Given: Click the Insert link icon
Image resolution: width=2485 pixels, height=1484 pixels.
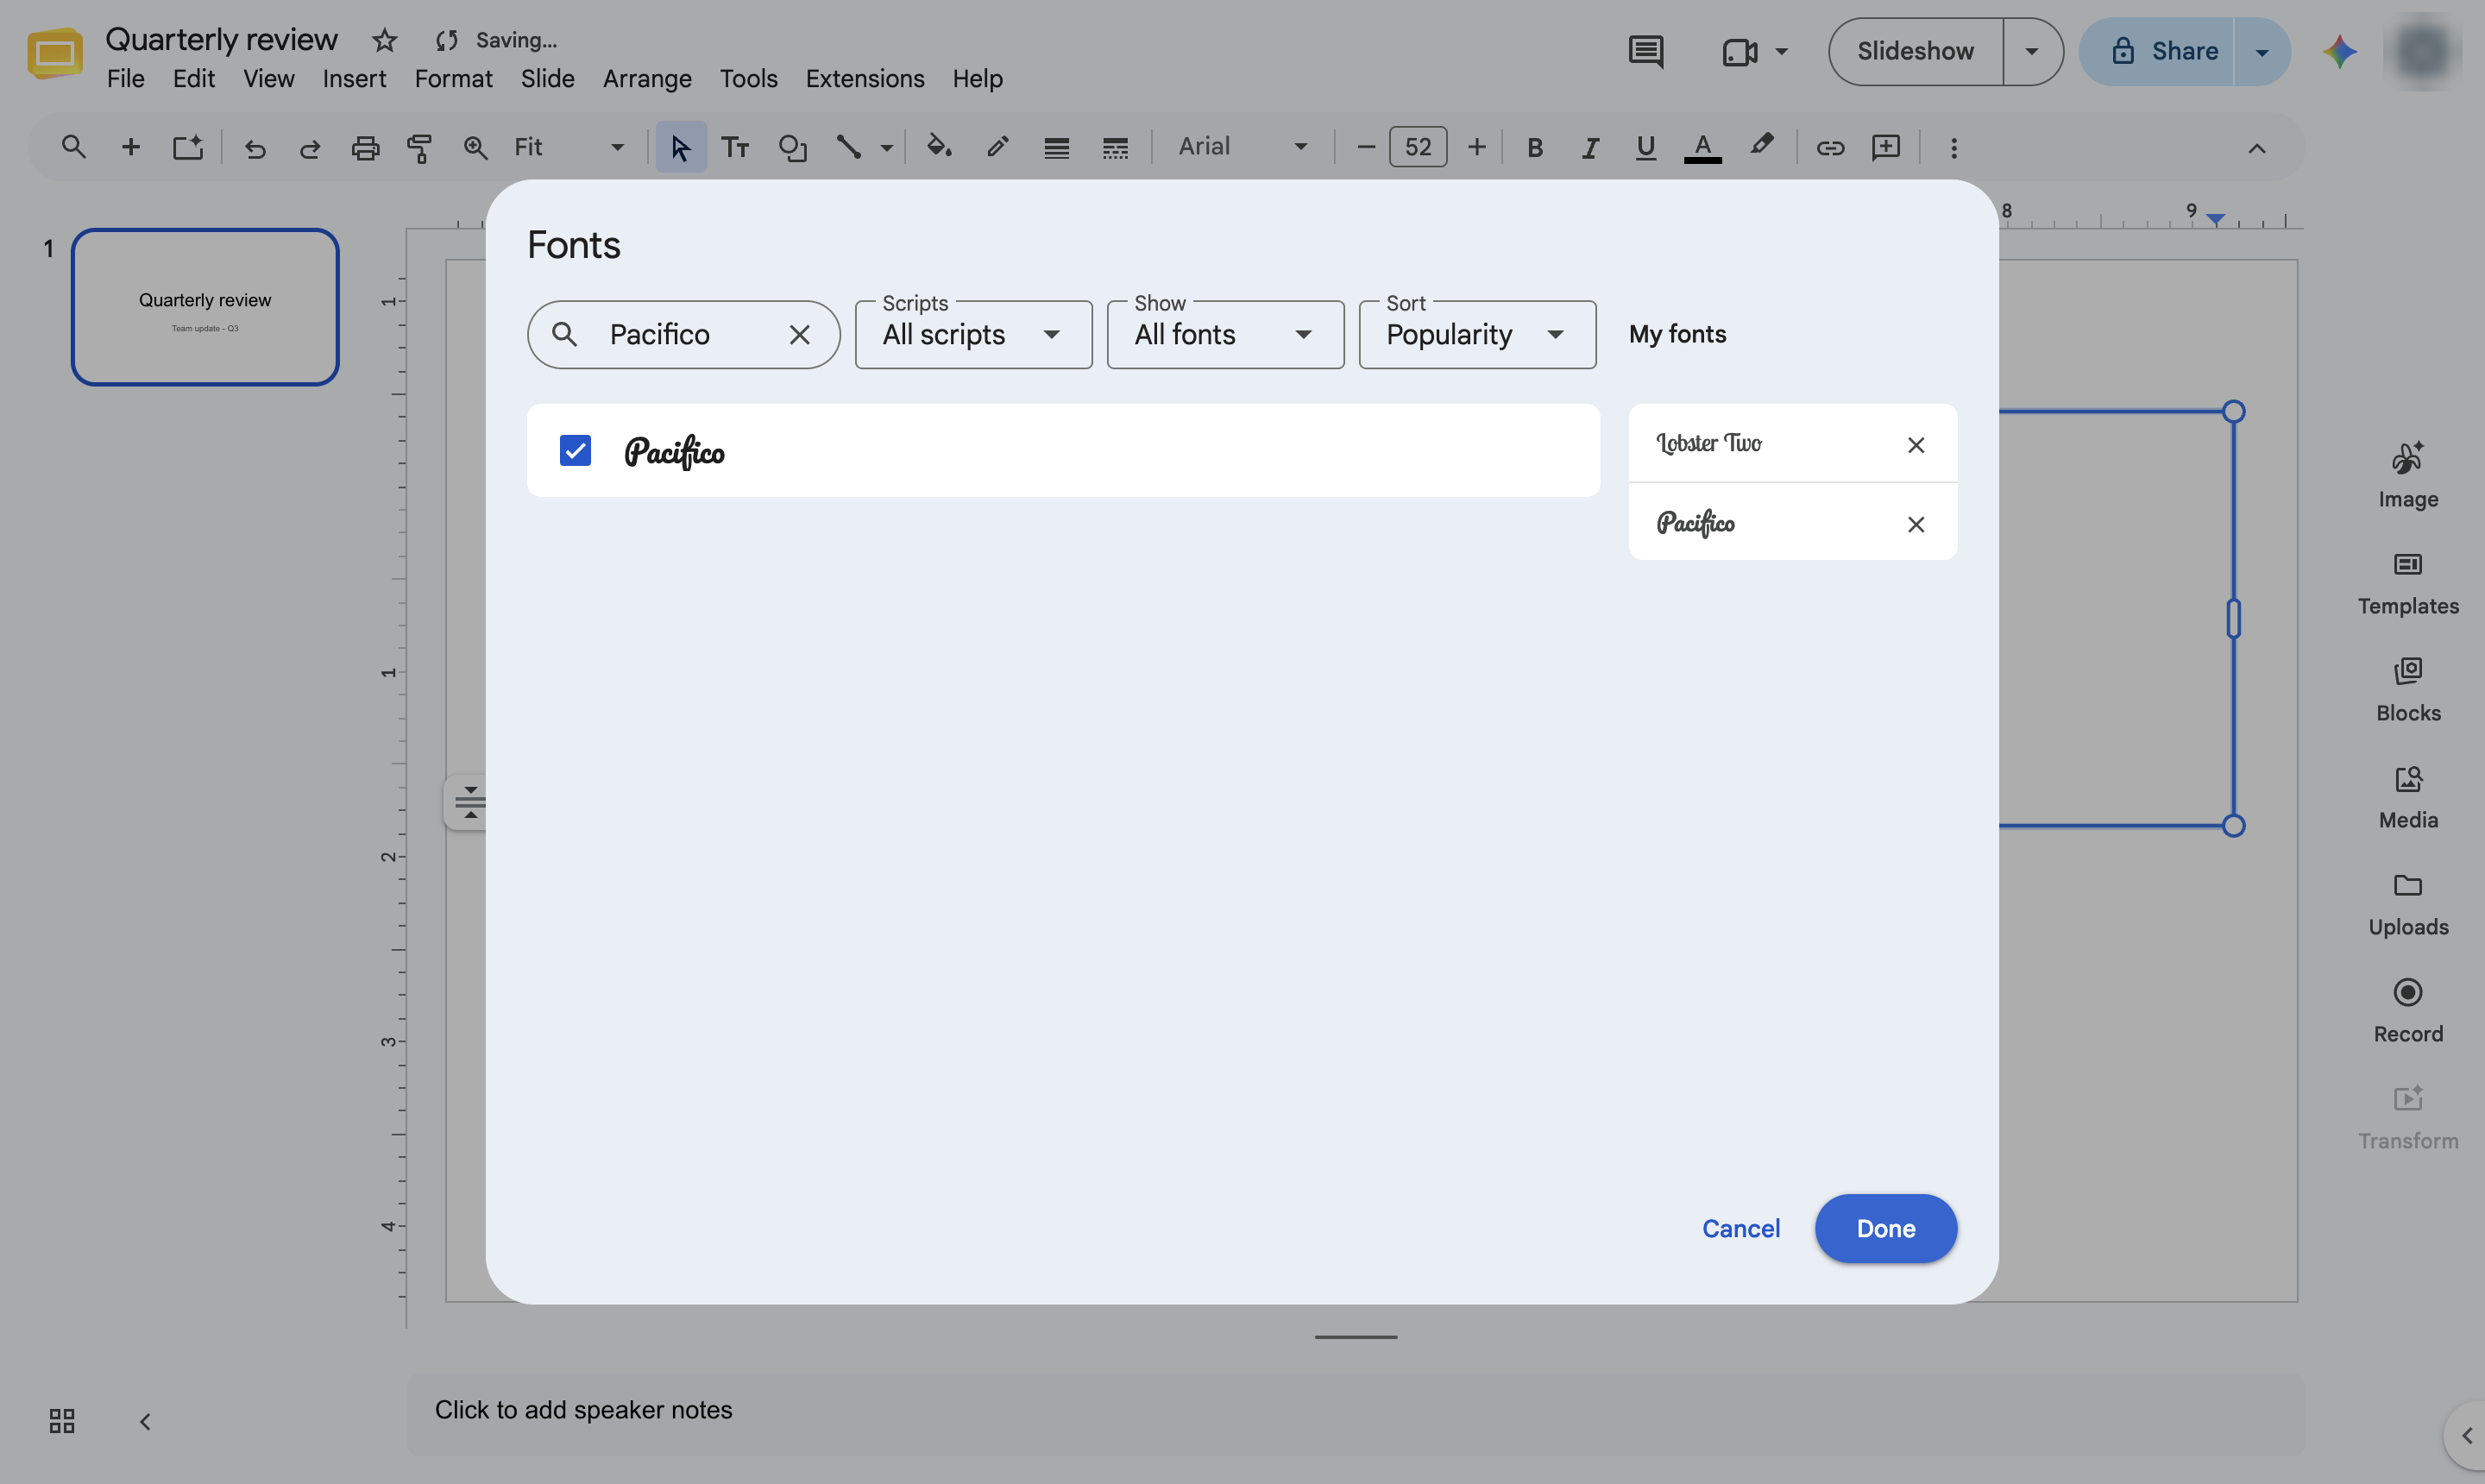Looking at the screenshot, I should coord(1829,148).
